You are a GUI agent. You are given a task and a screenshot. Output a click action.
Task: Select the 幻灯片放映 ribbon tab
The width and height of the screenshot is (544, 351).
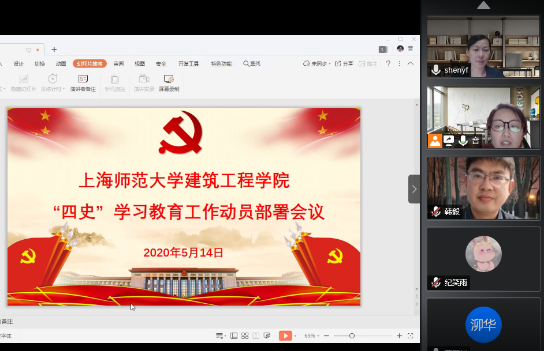pos(90,64)
